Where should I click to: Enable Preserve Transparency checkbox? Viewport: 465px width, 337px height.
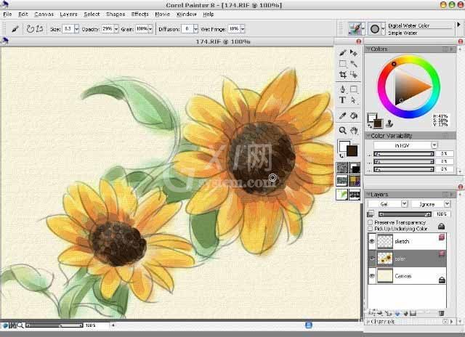(x=370, y=222)
